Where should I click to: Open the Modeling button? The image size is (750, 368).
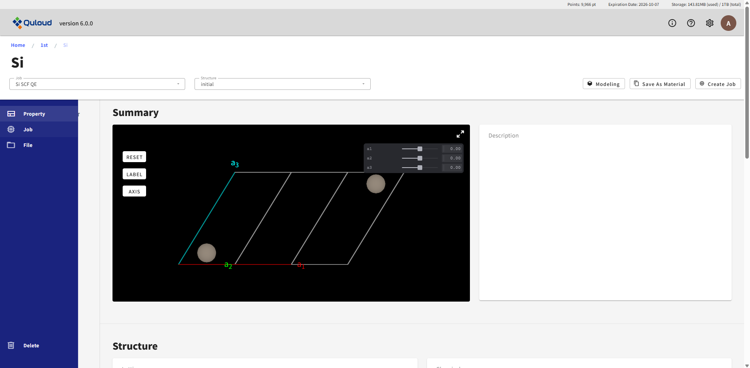coord(604,84)
